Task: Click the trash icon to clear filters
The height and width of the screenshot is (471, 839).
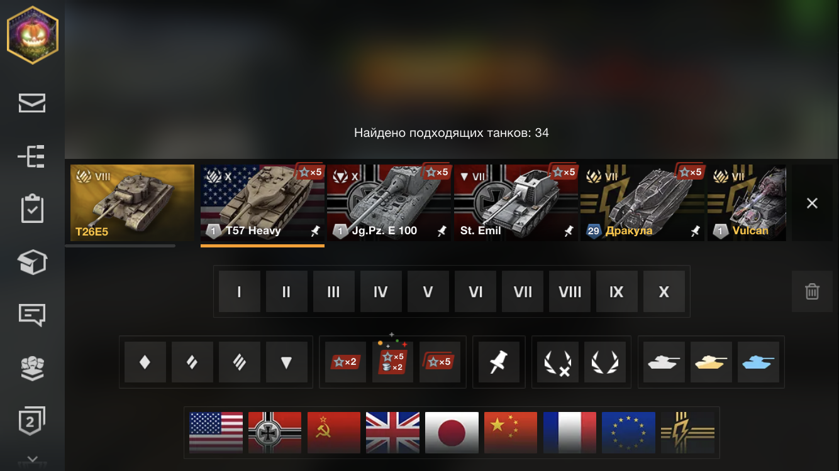Action: click(812, 291)
